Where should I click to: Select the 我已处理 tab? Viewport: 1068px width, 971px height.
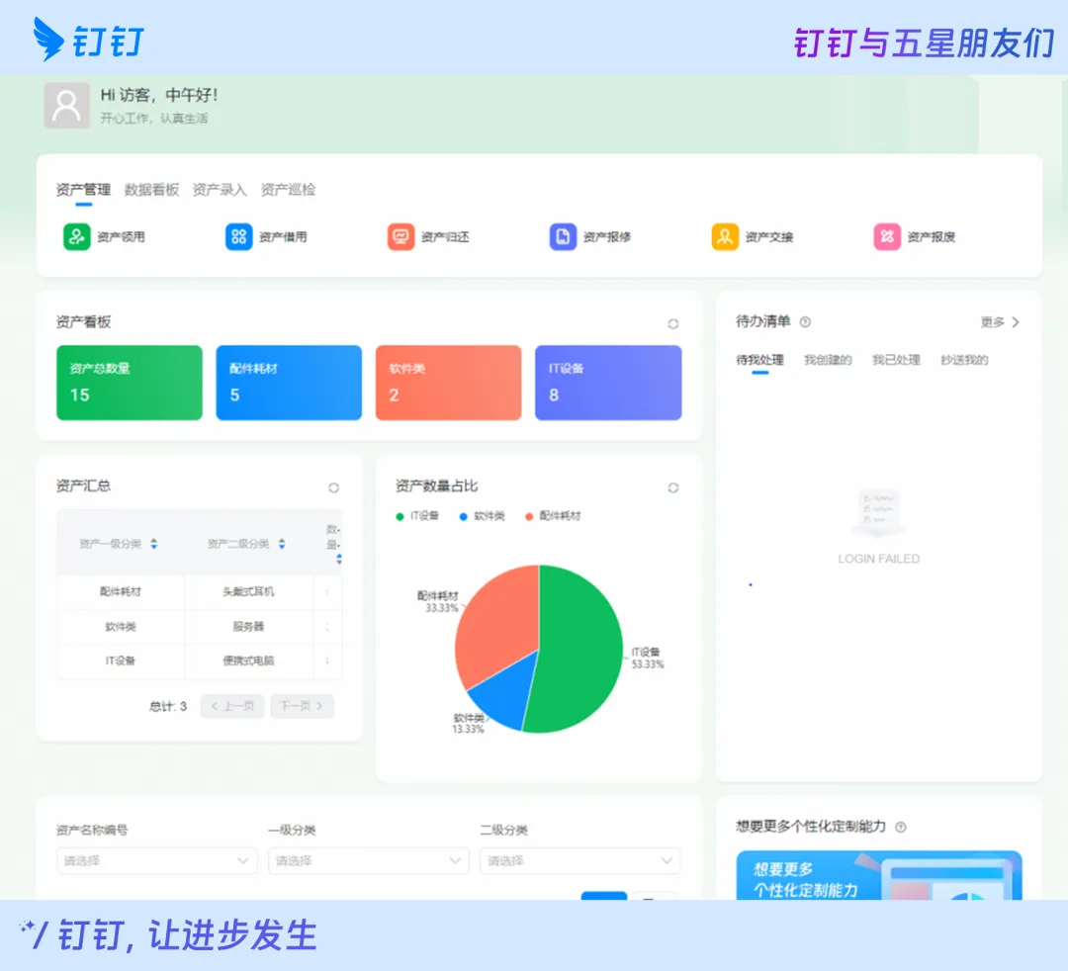896,360
